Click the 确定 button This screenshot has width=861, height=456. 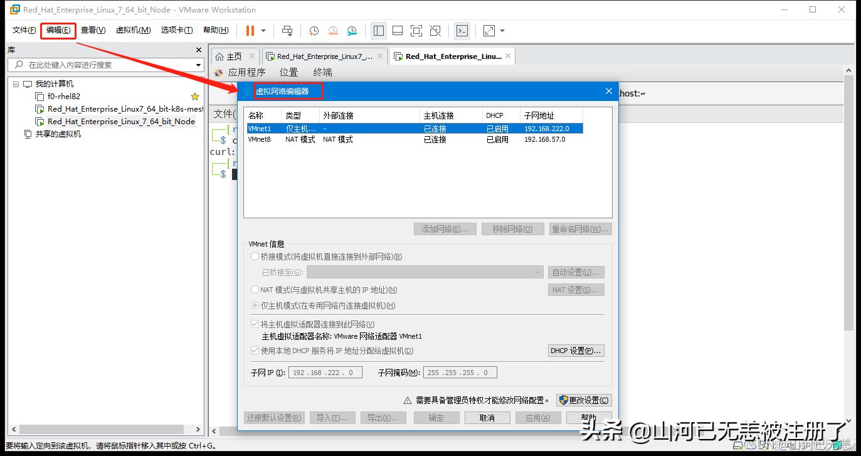tap(436, 418)
